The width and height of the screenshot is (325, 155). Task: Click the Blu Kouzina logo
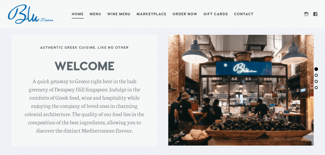(31, 14)
